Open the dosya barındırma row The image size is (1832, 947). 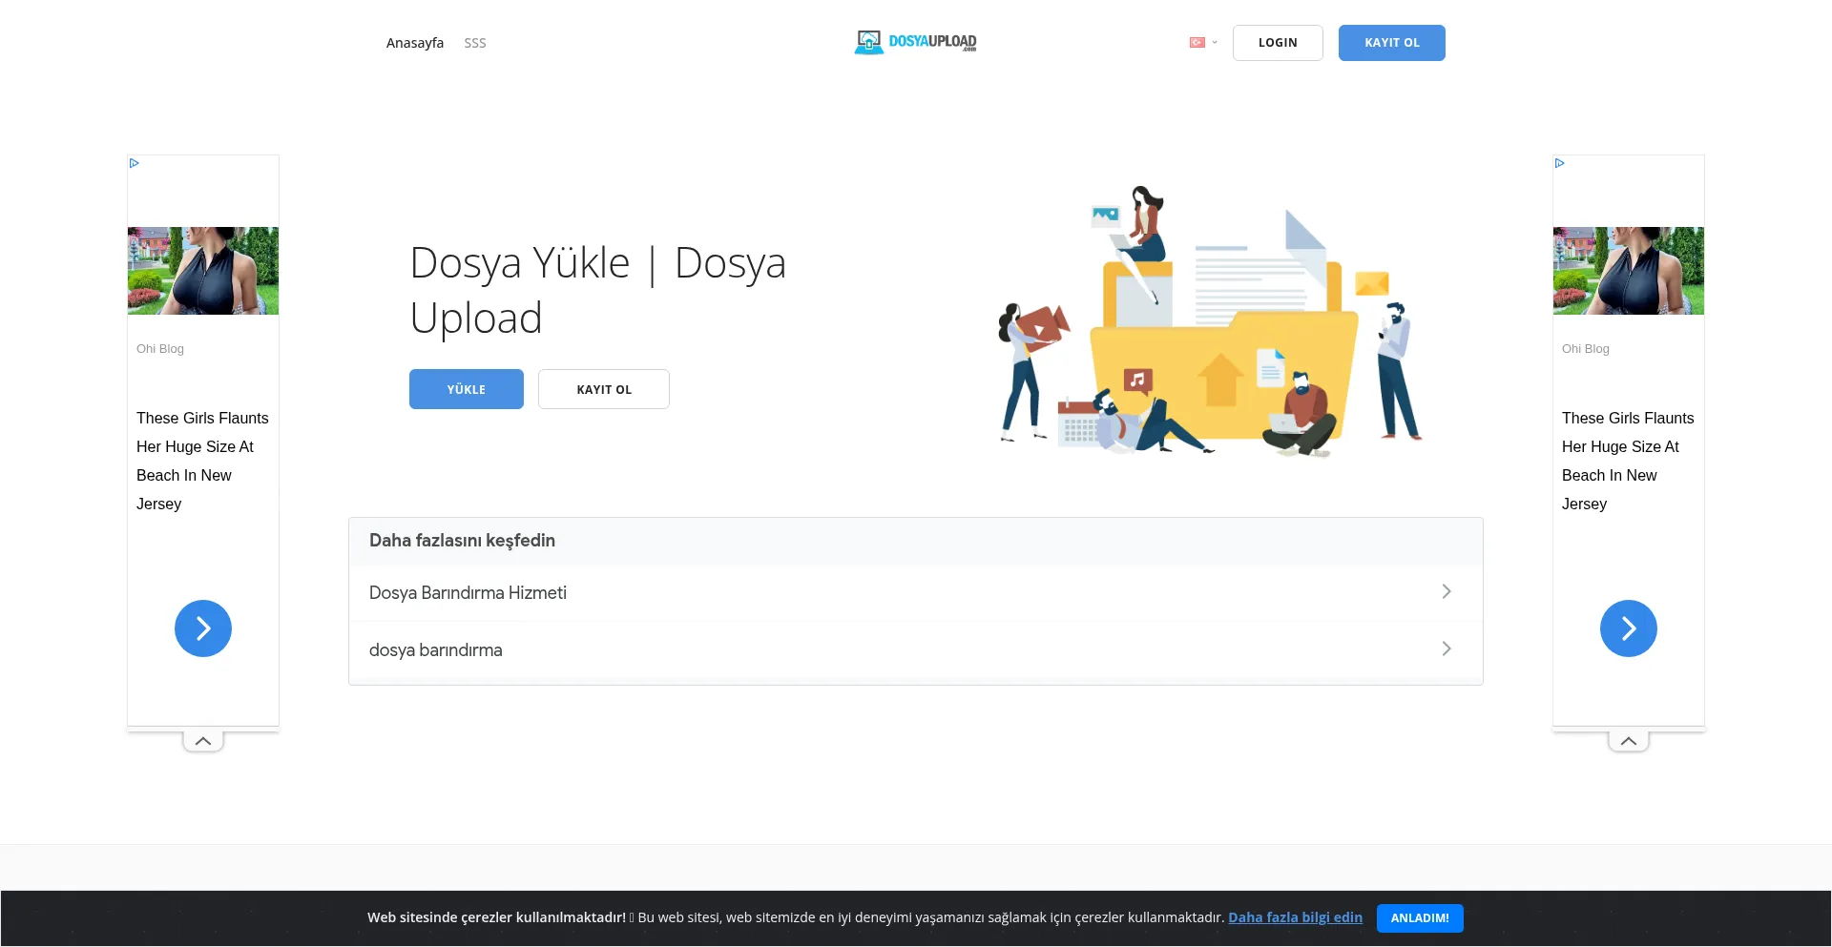point(915,649)
